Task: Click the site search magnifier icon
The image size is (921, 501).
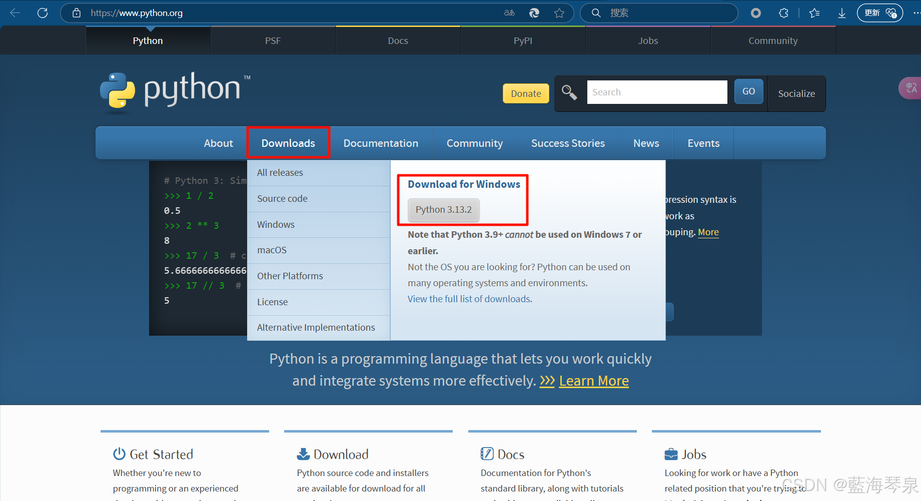Action: point(569,92)
